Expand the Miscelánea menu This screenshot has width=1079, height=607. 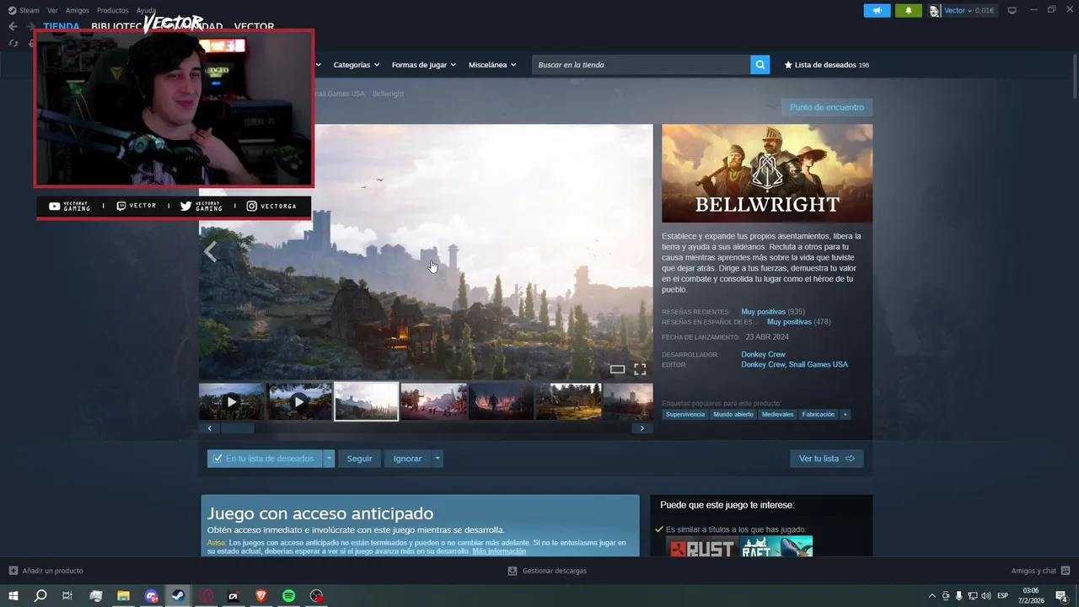pyautogui.click(x=492, y=65)
